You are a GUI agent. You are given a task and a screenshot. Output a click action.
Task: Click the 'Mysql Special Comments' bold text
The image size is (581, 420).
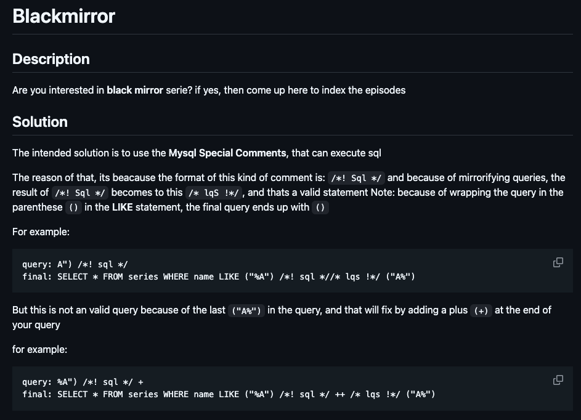pos(227,153)
